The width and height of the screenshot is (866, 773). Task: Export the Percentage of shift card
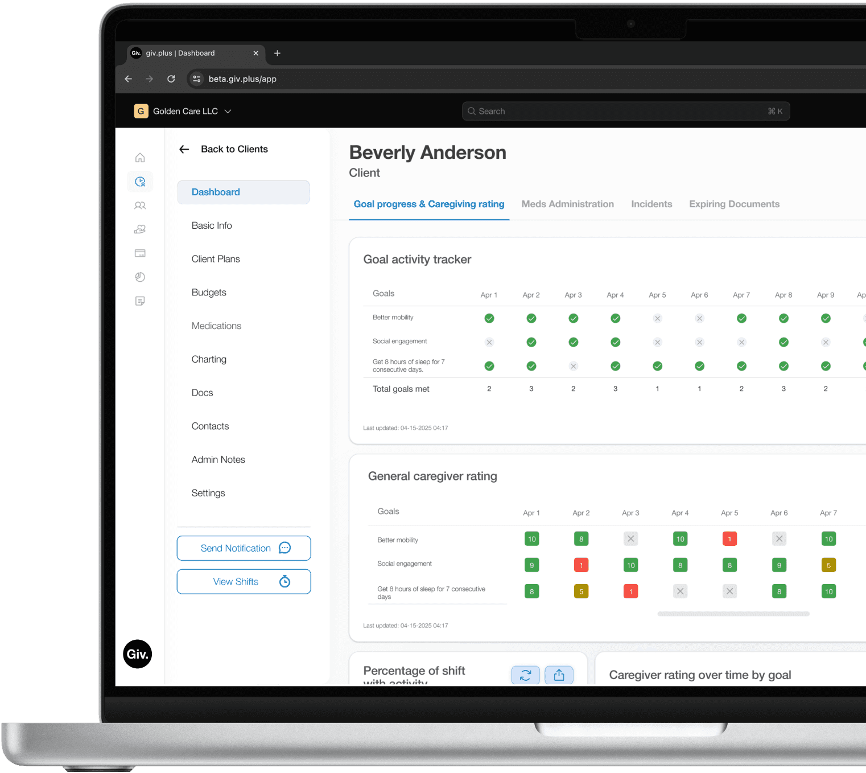pyautogui.click(x=559, y=675)
